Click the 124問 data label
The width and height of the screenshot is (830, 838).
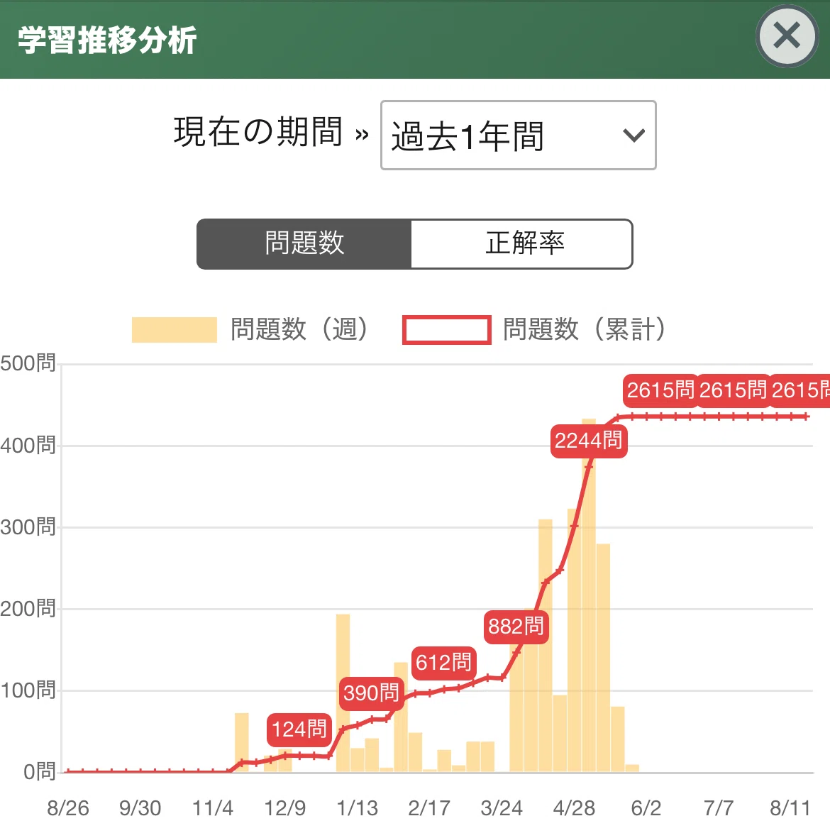pos(299,729)
